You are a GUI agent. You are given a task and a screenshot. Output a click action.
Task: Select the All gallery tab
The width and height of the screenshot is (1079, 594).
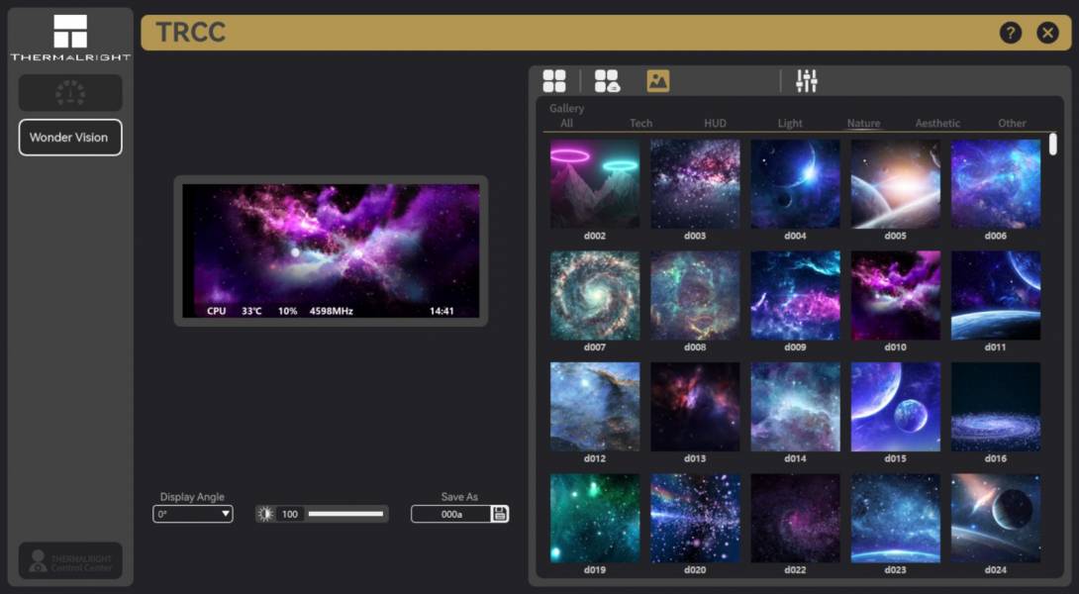566,124
